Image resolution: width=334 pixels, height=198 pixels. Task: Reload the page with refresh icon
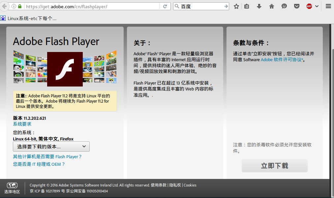165,6
